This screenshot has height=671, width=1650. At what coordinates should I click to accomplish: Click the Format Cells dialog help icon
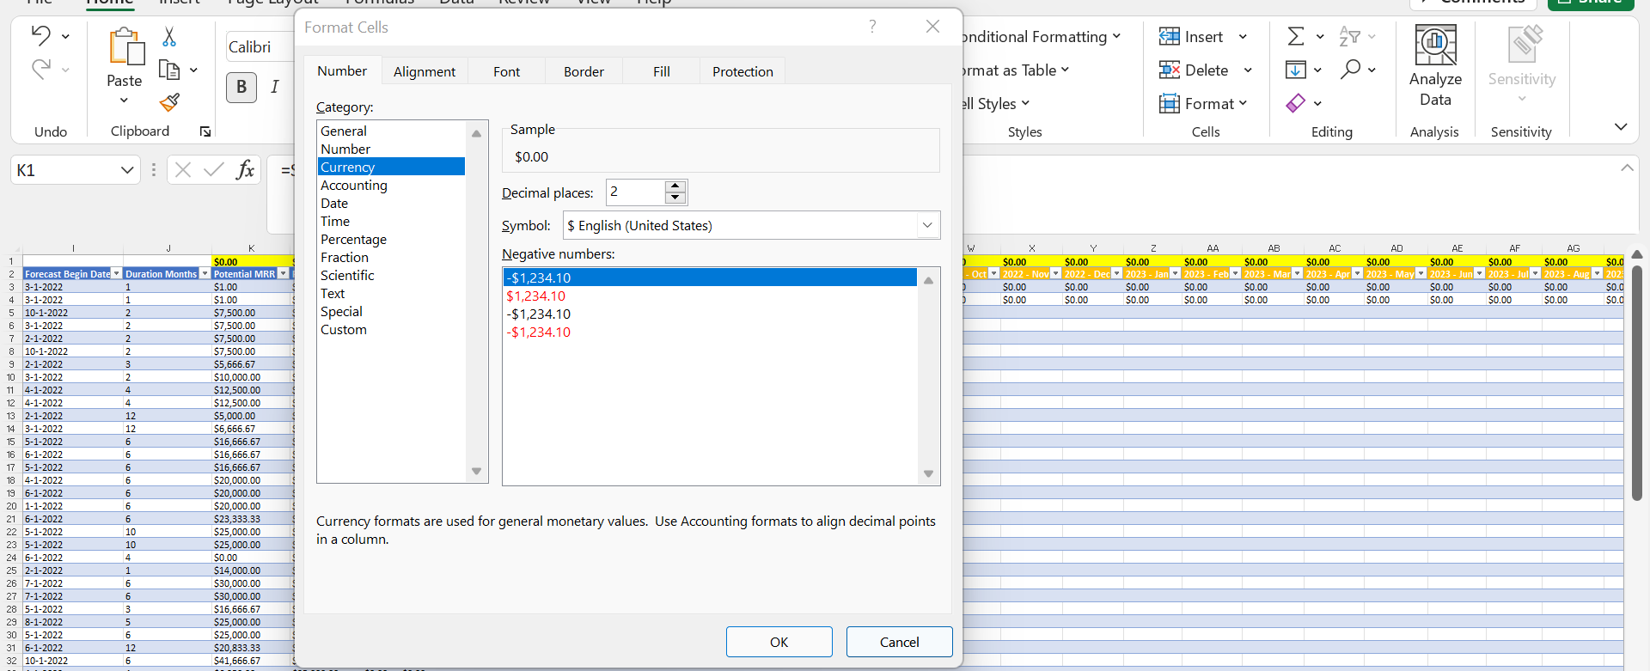coord(872,27)
